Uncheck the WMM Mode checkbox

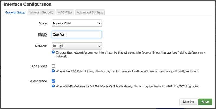(53, 81)
